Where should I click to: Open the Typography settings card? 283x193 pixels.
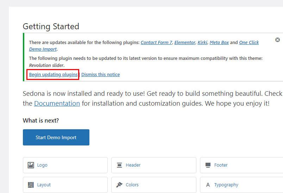[241, 185]
